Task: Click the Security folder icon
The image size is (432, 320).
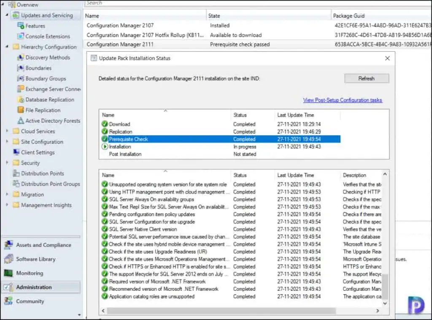Action: [x=16, y=163]
